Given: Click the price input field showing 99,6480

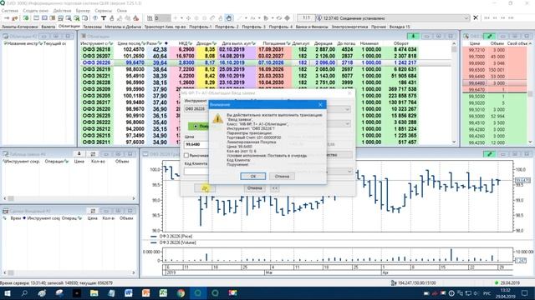Looking at the screenshot, I should 196,144.
